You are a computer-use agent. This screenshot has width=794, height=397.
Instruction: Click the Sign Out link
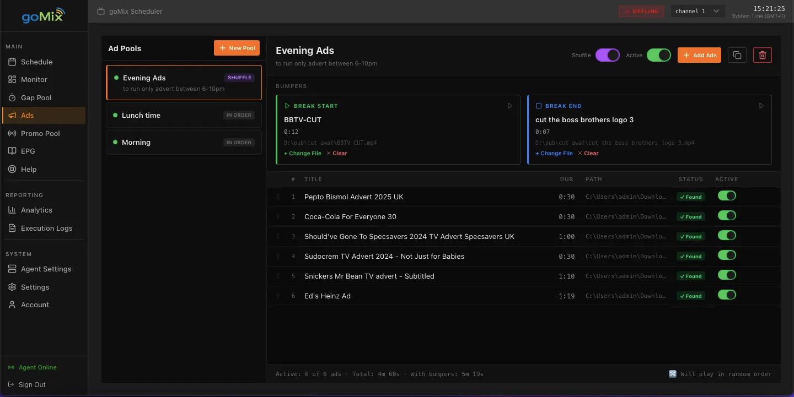(27, 385)
